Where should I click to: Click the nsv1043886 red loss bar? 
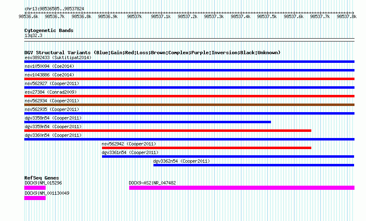189,79
